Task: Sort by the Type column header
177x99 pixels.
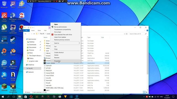Action: pyautogui.click(x=89, y=37)
